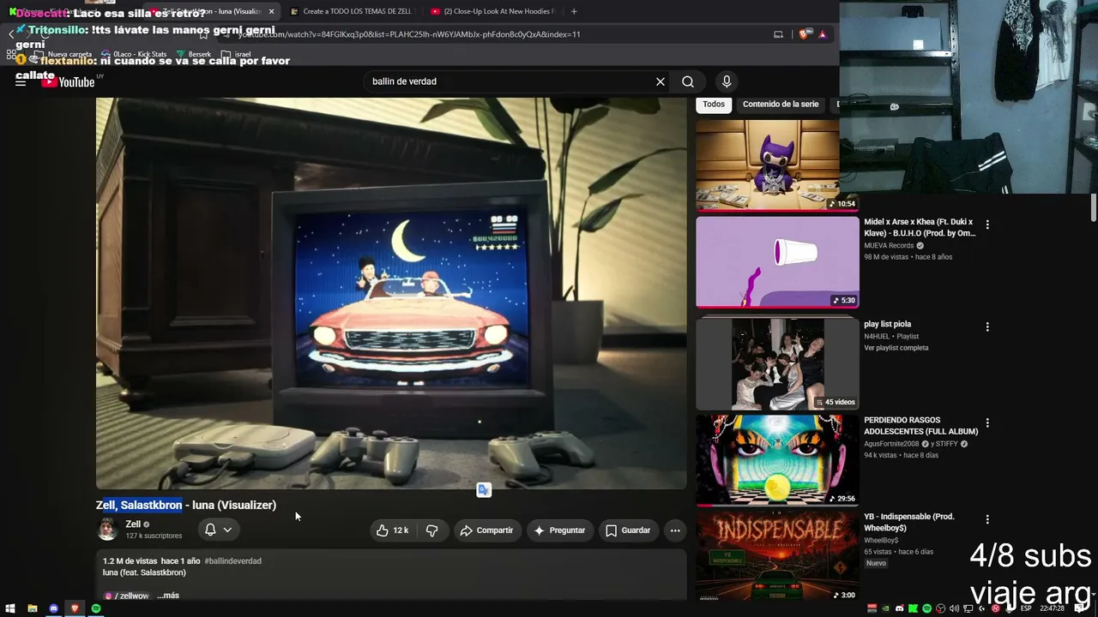Screen dimensions: 1098x617
Task: Open the israel bookmark folder
Action: coord(236,54)
